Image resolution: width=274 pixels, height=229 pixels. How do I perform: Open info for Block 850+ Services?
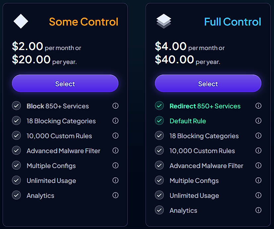[x=115, y=106]
